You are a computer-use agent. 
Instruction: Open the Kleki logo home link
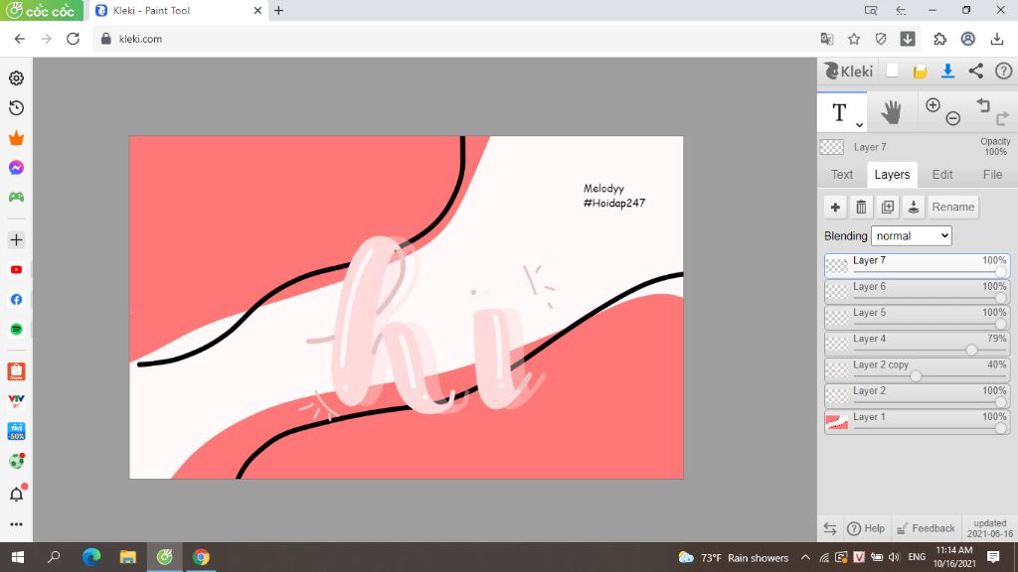pos(849,71)
